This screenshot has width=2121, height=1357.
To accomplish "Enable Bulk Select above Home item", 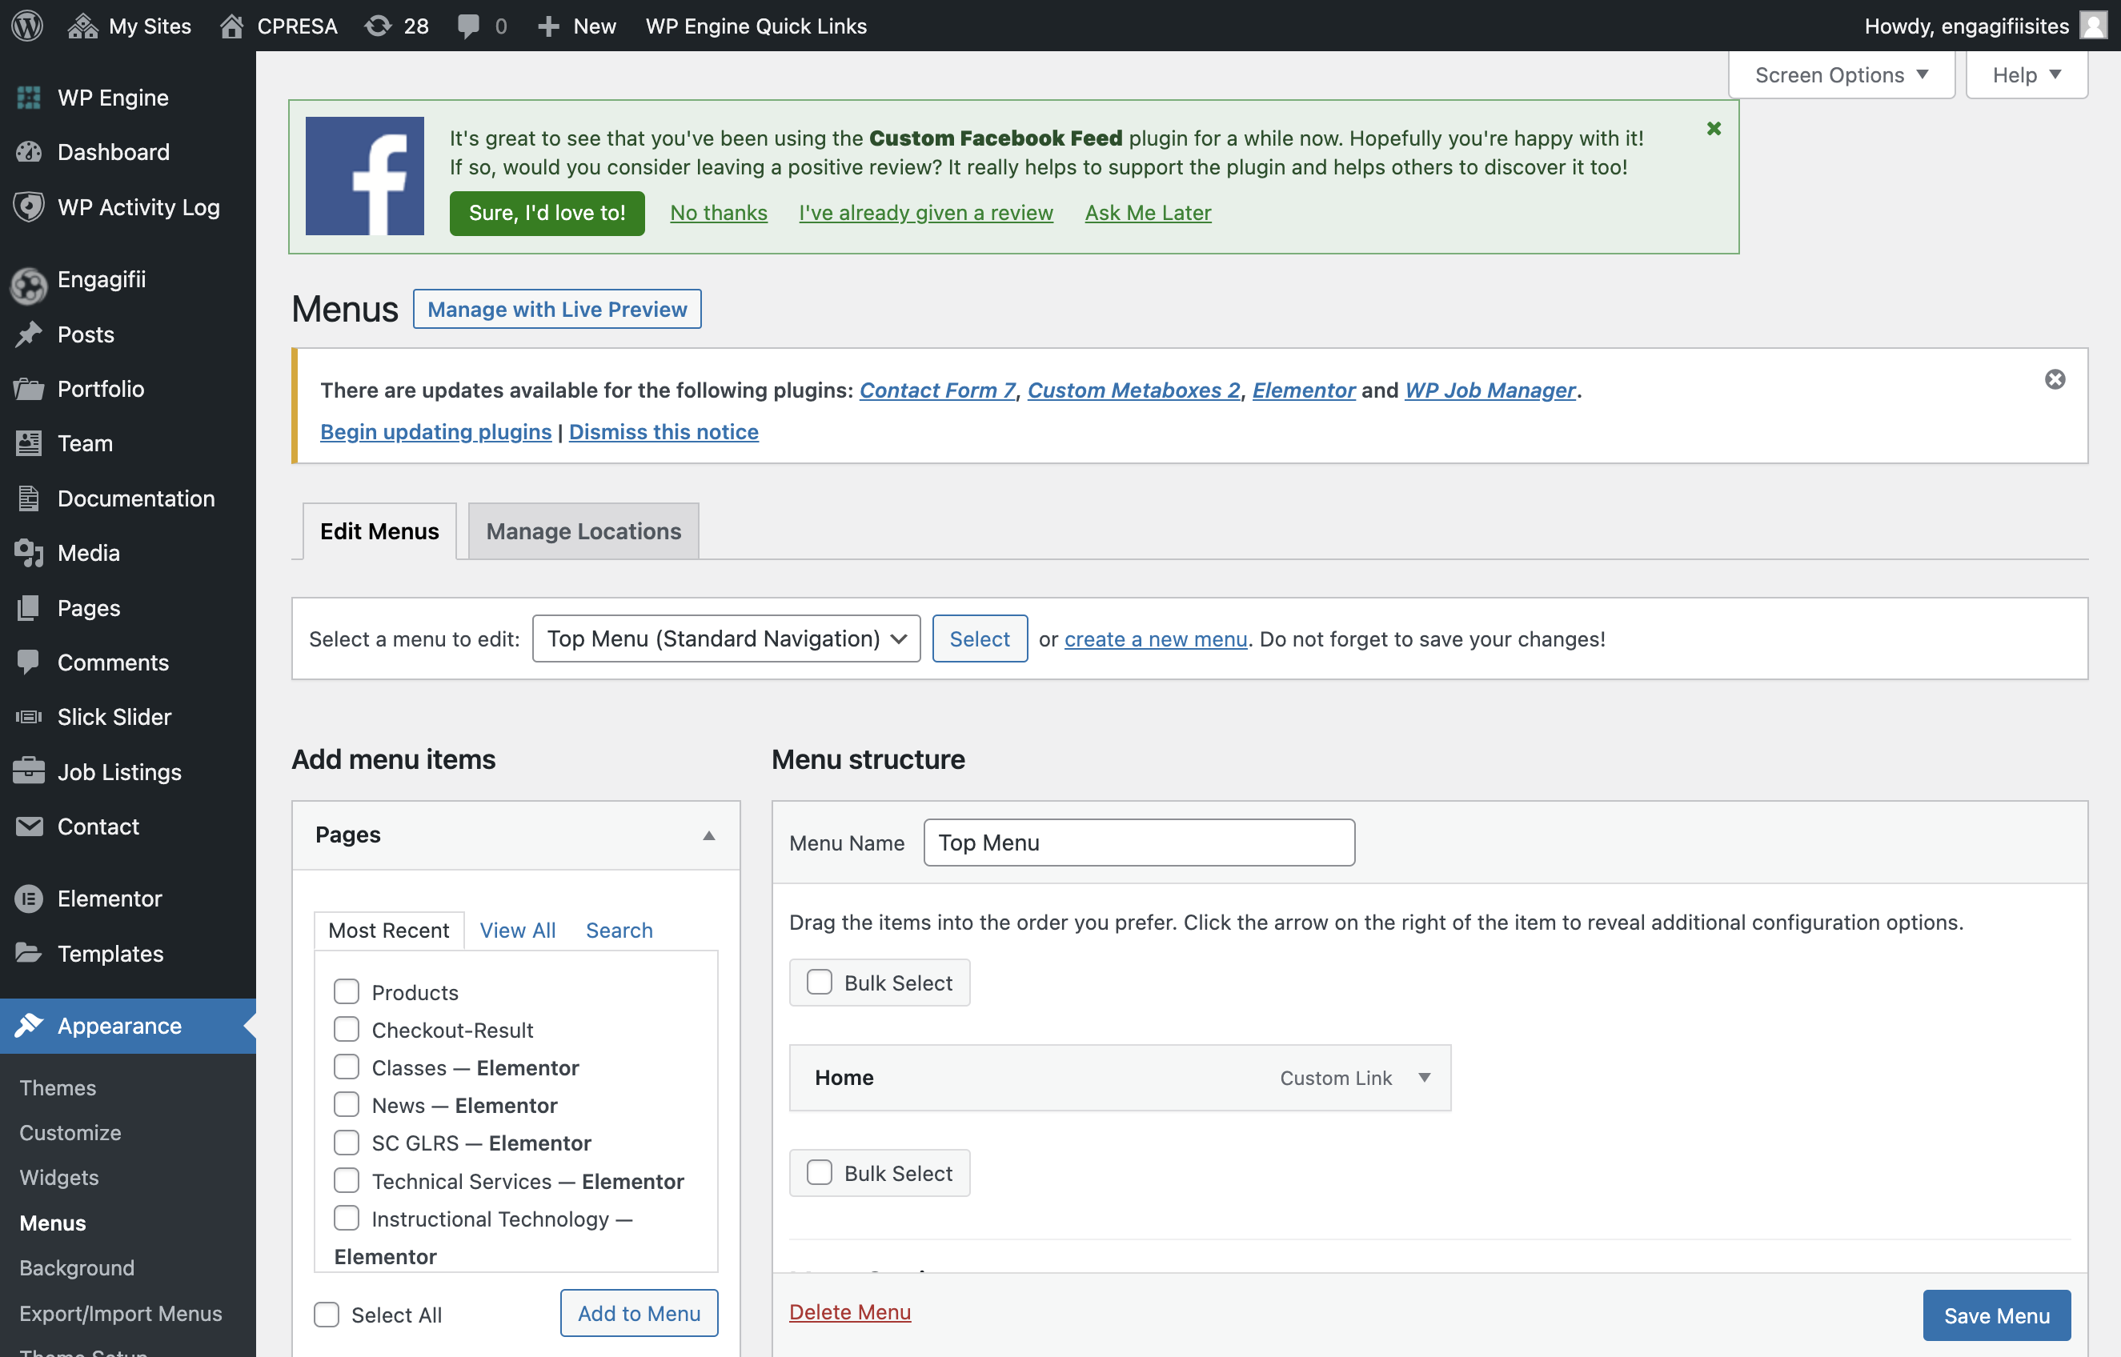I will [x=820, y=982].
